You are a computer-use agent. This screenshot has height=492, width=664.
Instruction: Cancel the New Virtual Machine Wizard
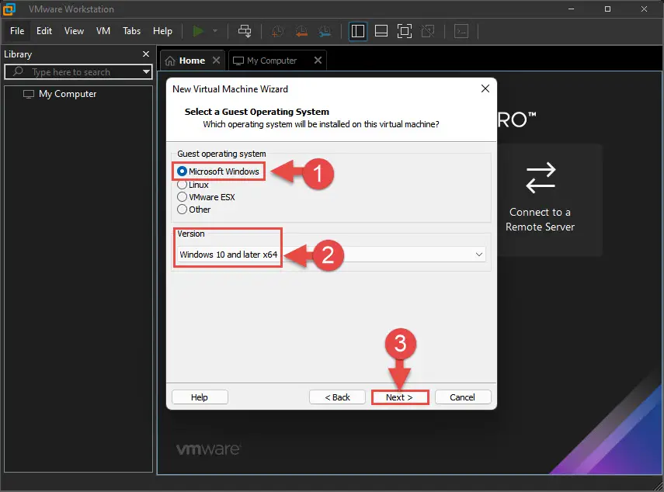click(462, 397)
